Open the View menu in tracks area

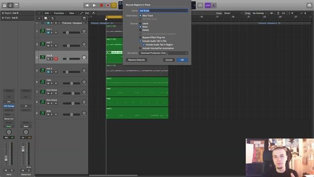73,13
